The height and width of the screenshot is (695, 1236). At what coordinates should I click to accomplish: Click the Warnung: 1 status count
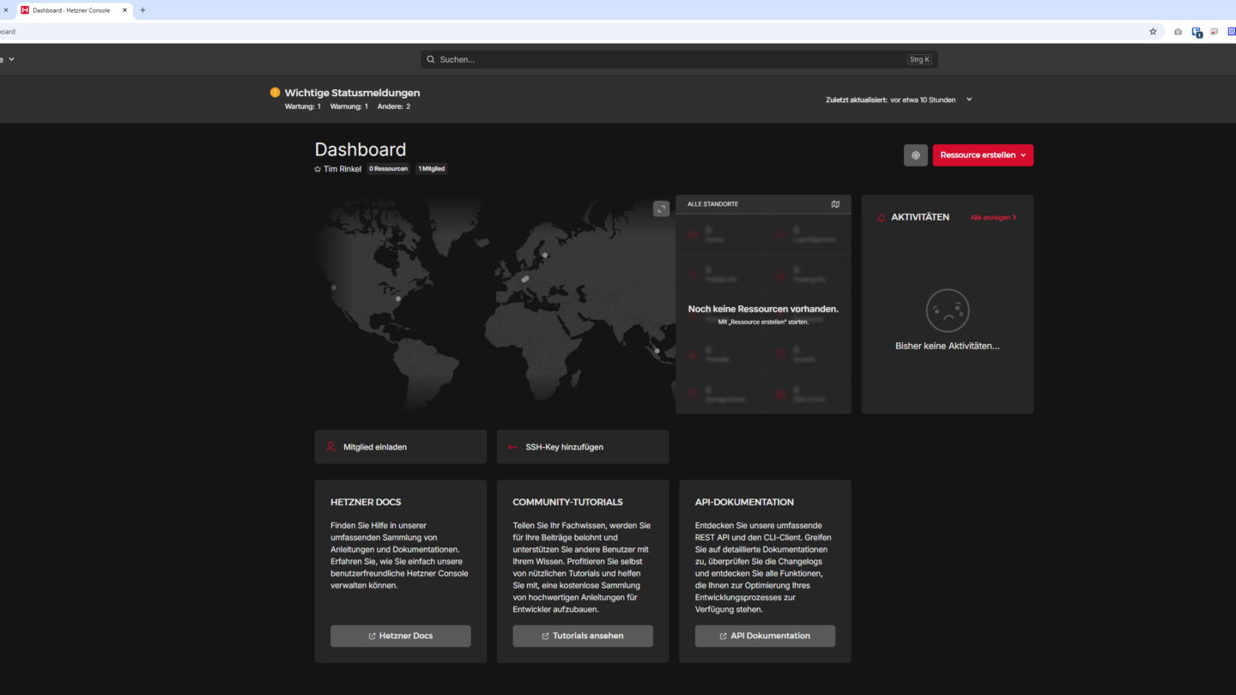point(349,106)
